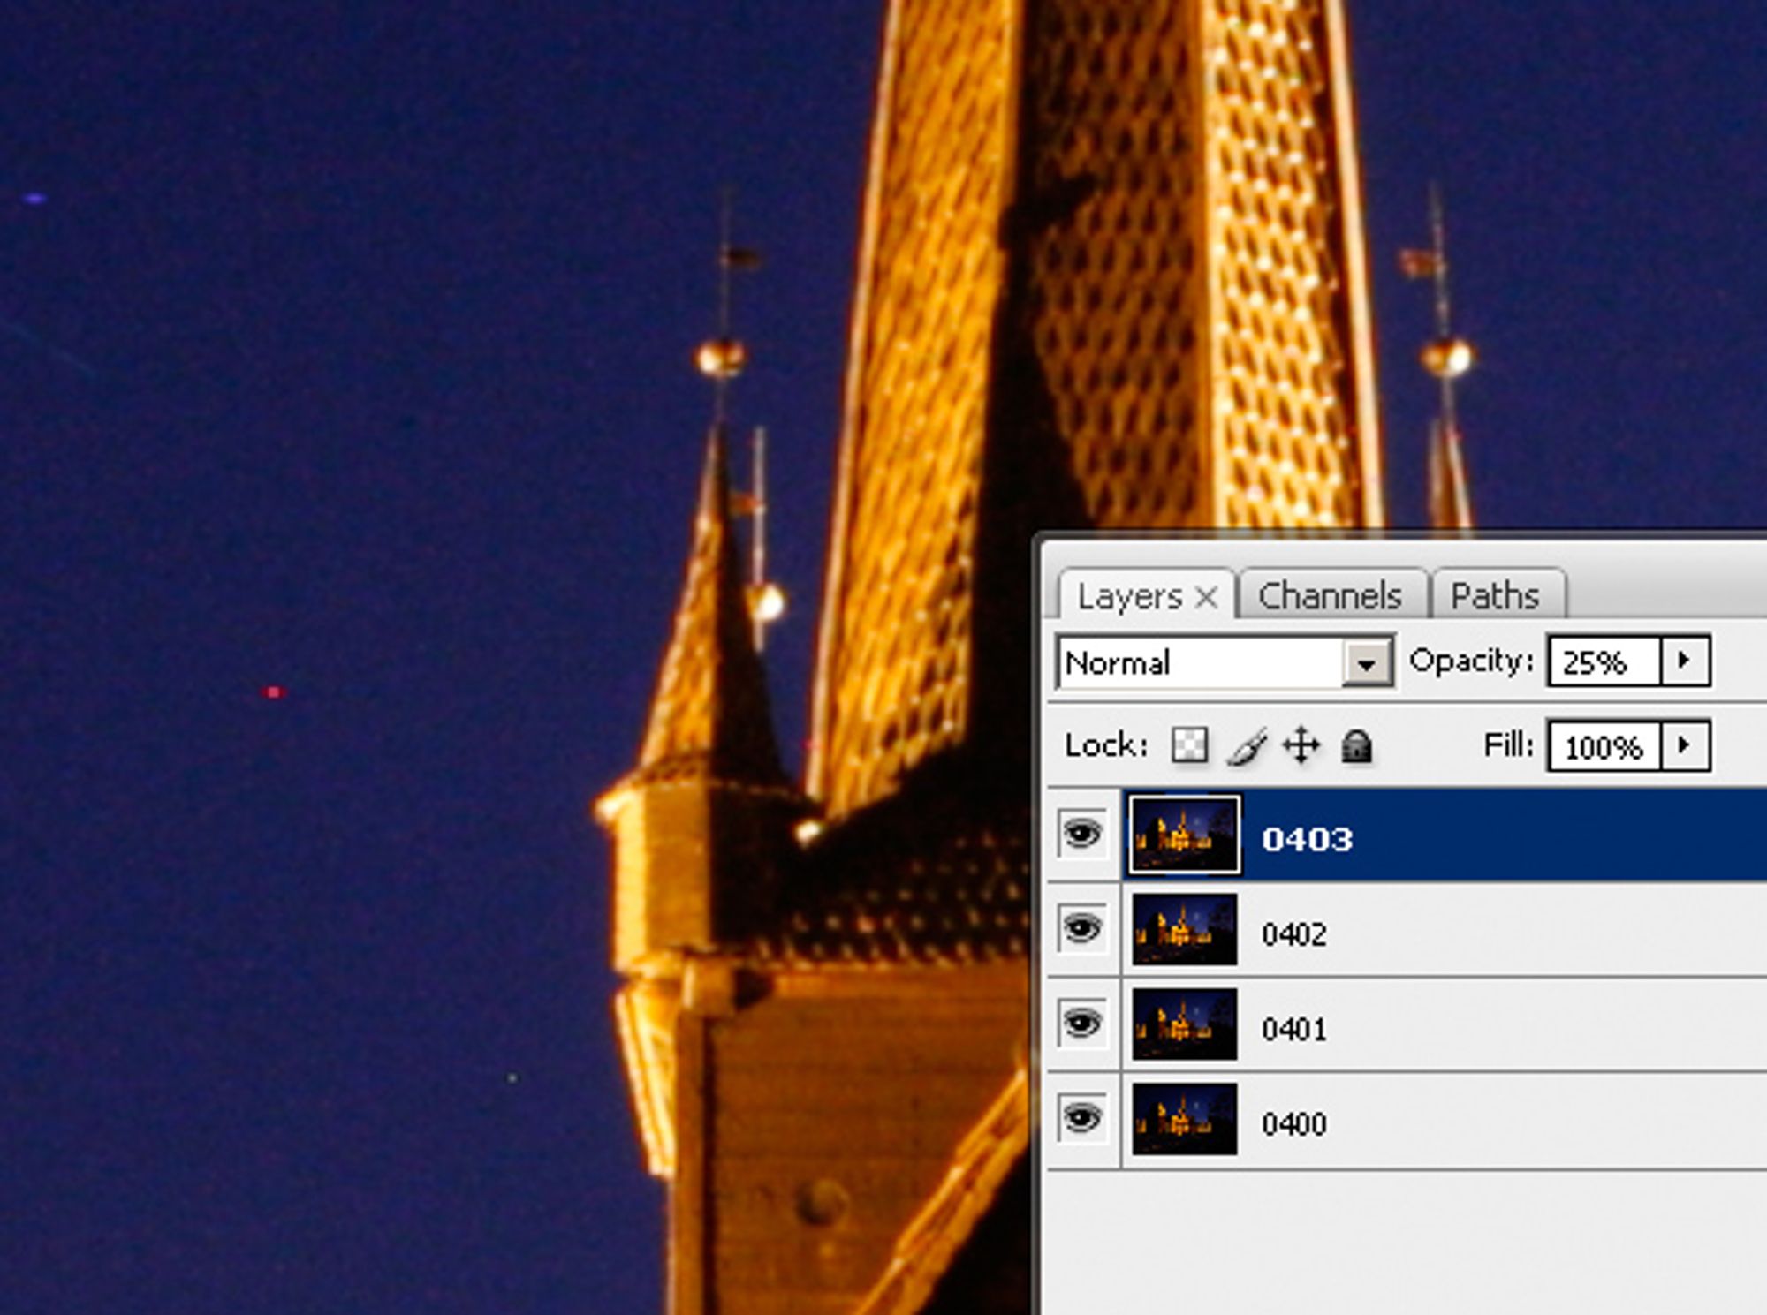The height and width of the screenshot is (1315, 1767).
Task: Select layer name 0401
Action: pyautogui.click(x=1294, y=1030)
